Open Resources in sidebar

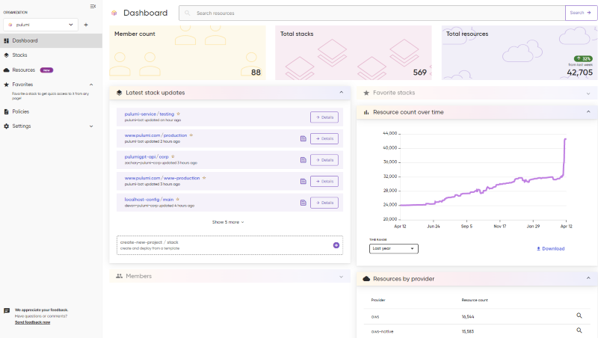pyautogui.click(x=23, y=70)
